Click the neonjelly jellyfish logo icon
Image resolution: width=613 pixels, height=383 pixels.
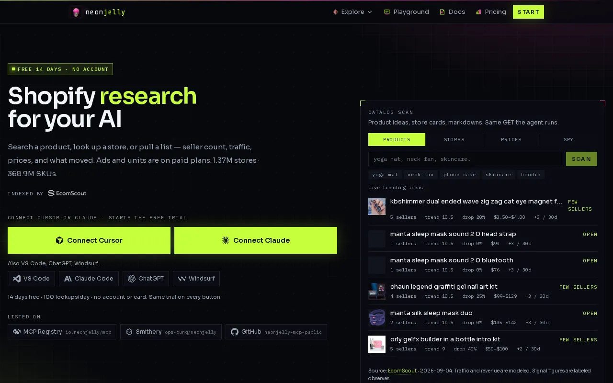tap(76, 12)
